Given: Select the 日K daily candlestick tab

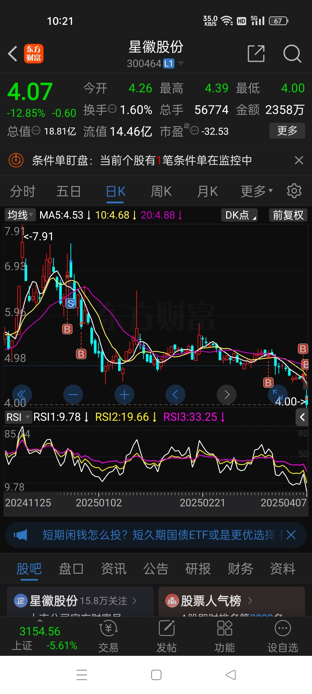Looking at the screenshot, I should pos(115,192).
